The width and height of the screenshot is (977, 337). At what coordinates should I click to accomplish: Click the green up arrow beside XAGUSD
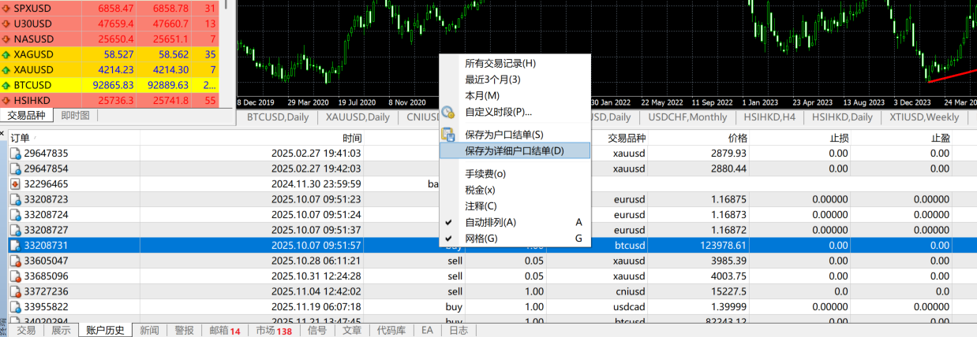[x=6, y=54]
